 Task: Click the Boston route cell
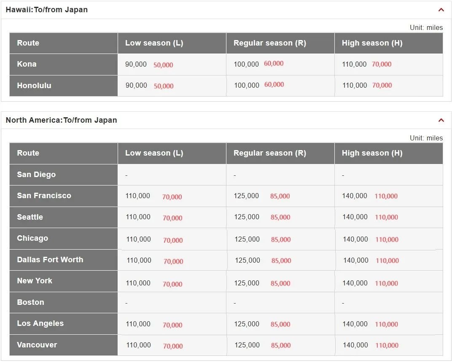coord(64,302)
